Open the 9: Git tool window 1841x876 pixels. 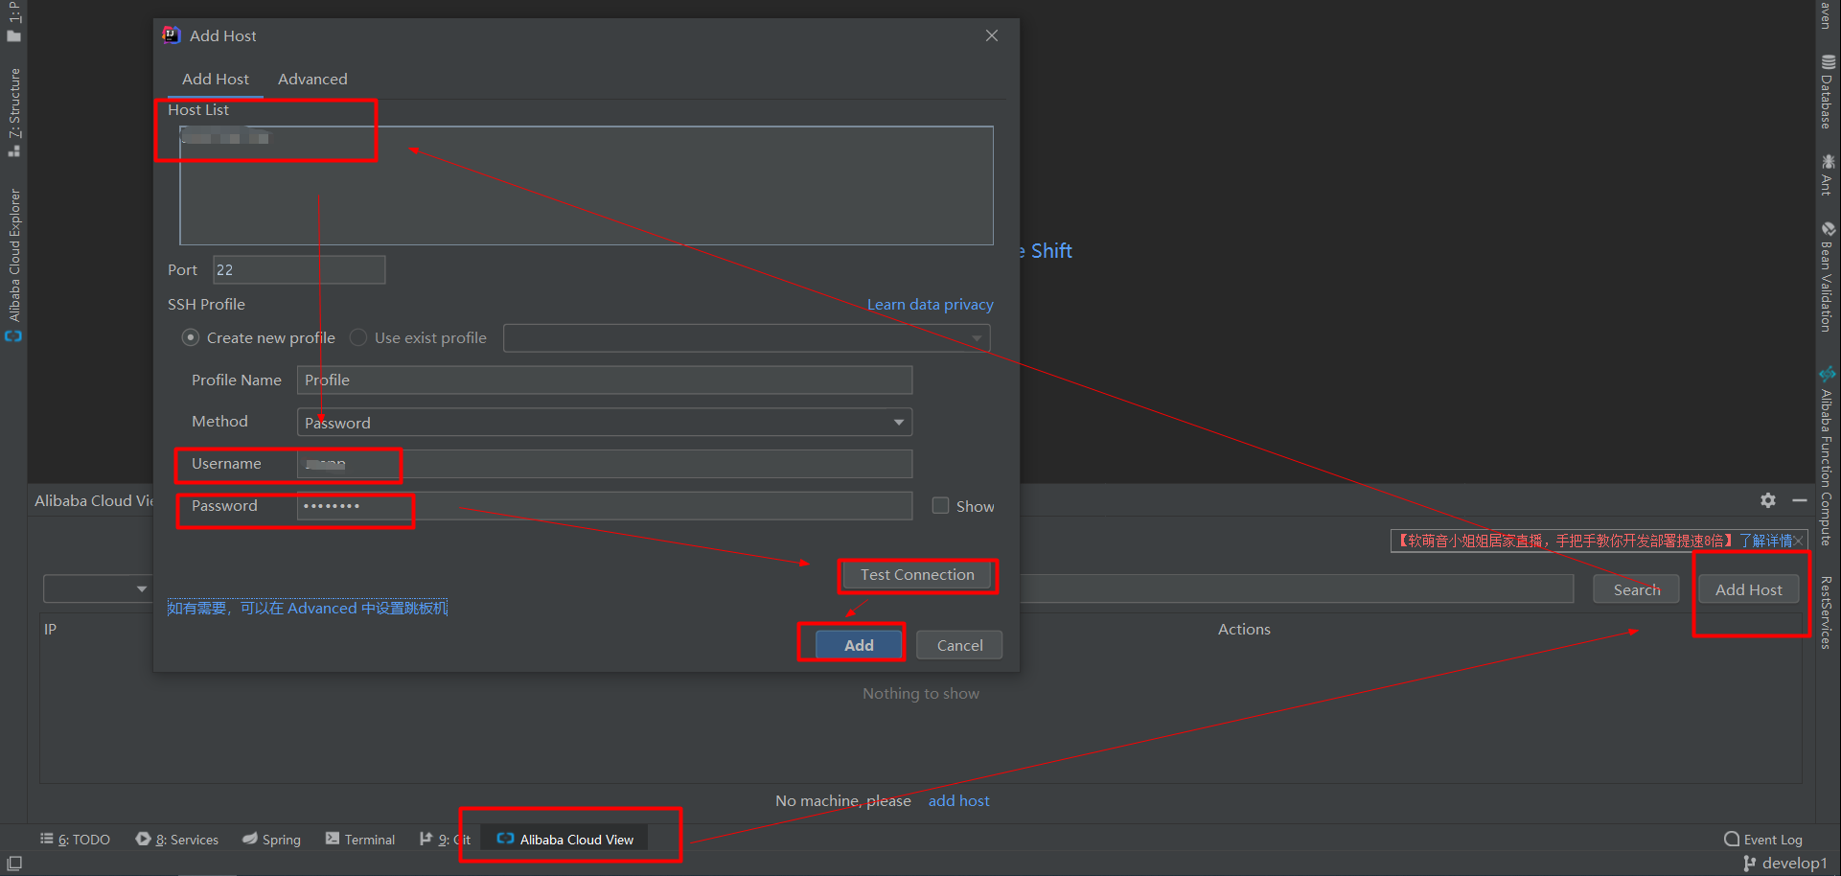click(x=446, y=840)
